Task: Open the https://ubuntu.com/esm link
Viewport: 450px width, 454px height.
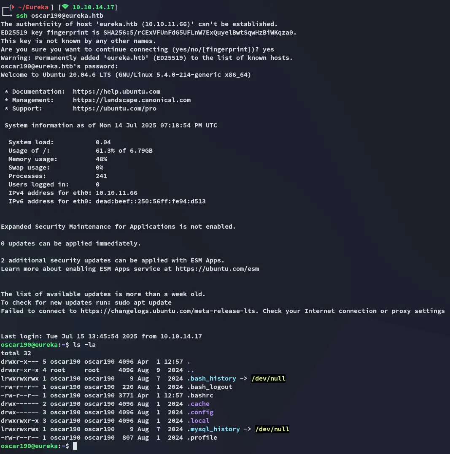Action: pyautogui.click(x=217, y=269)
